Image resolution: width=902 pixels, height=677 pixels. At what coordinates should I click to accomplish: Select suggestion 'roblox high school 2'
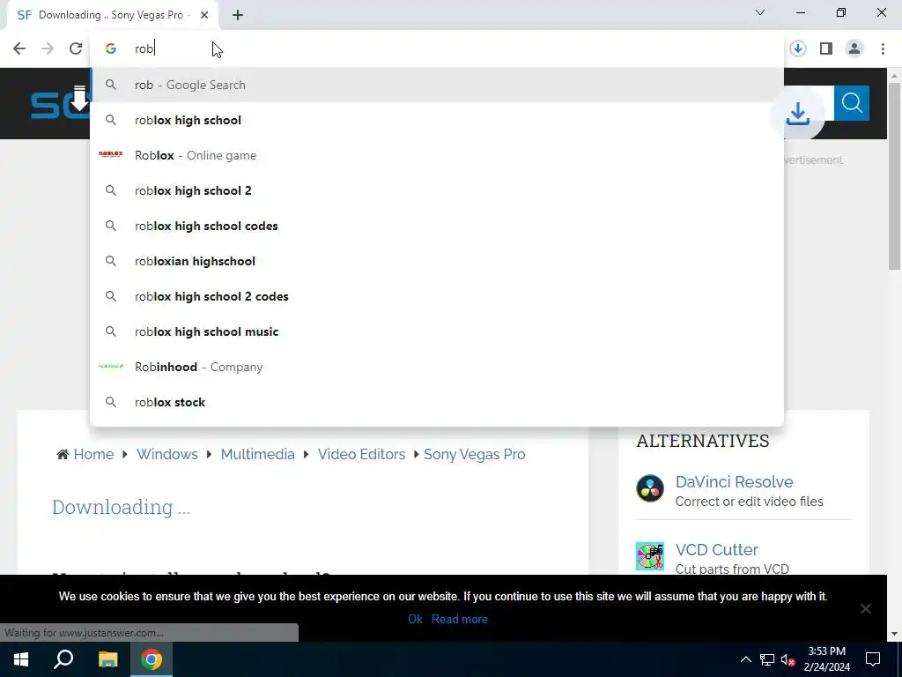click(x=437, y=190)
